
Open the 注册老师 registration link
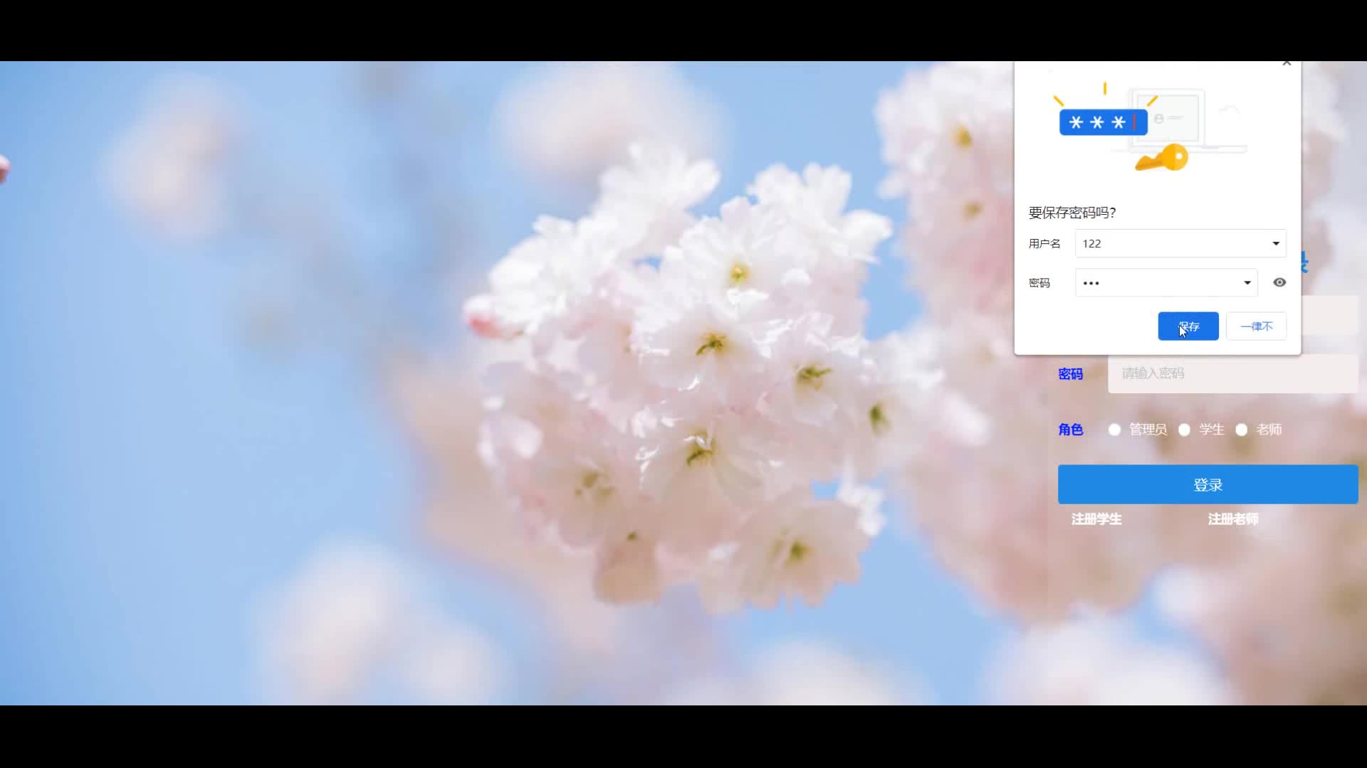coord(1233,519)
